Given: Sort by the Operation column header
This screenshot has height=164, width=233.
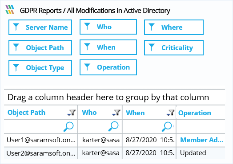Looking at the screenshot, I should coord(195,113).
